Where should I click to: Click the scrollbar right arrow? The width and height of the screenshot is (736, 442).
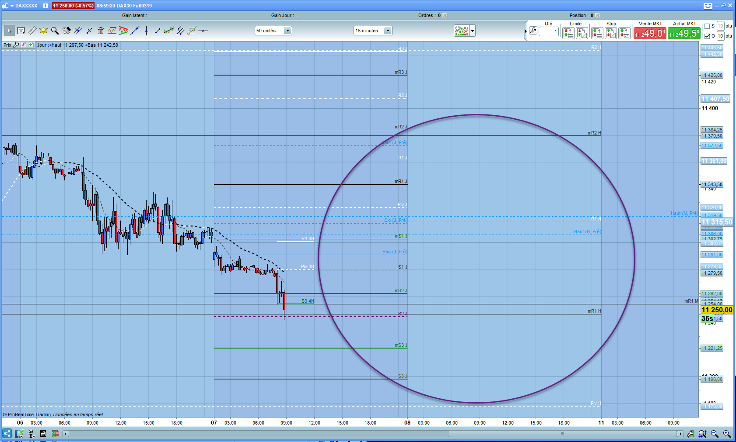680,434
